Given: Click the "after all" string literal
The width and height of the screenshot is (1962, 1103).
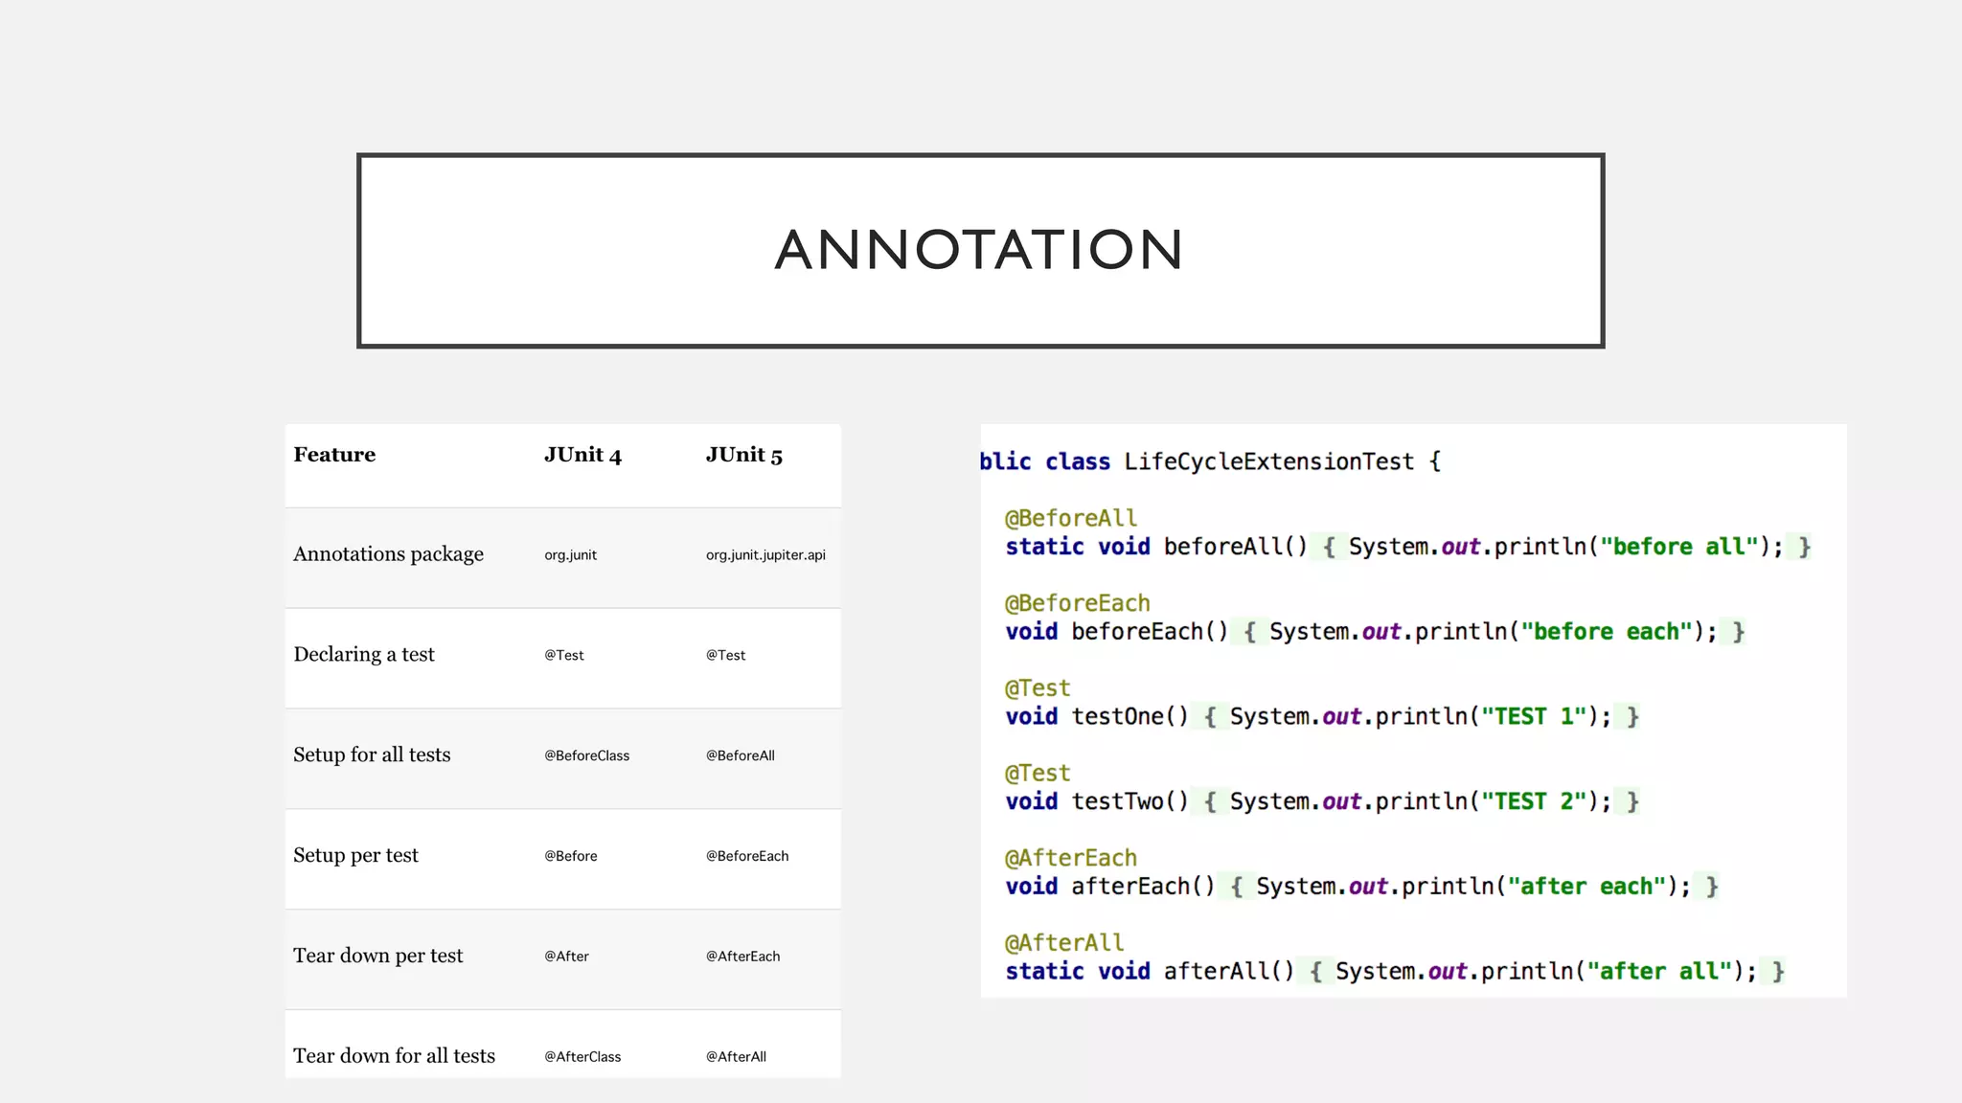Looking at the screenshot, I should pyautogui.click(x=1659, y=972).
